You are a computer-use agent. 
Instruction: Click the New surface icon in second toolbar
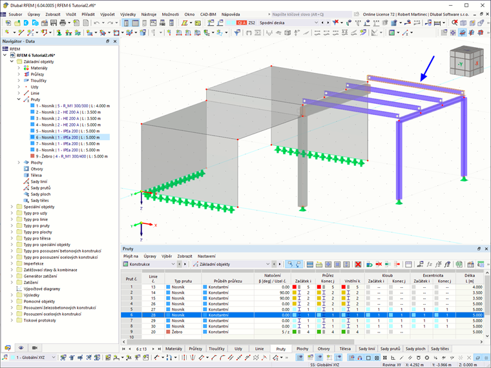tap(90, 32)
